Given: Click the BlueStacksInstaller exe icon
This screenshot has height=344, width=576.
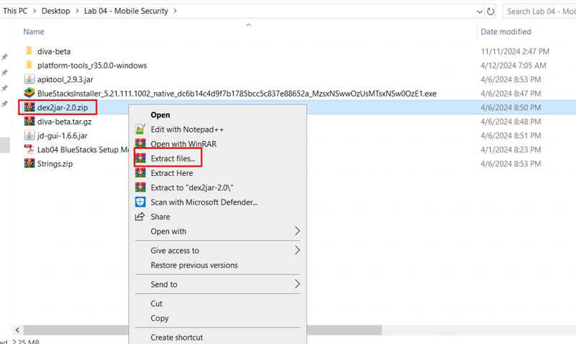Looking at the screenshot, I should pyautogui.click(x=29, y=93).
